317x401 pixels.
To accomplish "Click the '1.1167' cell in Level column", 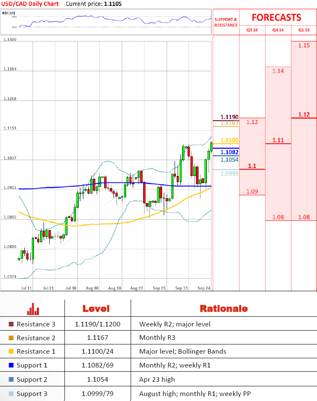I will (98, 338).
